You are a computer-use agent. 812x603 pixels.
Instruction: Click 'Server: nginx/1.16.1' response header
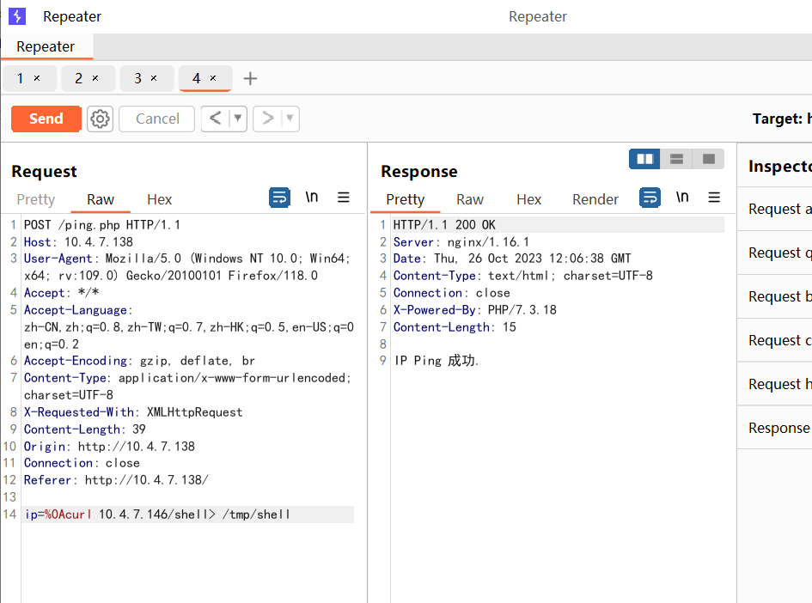461,241
